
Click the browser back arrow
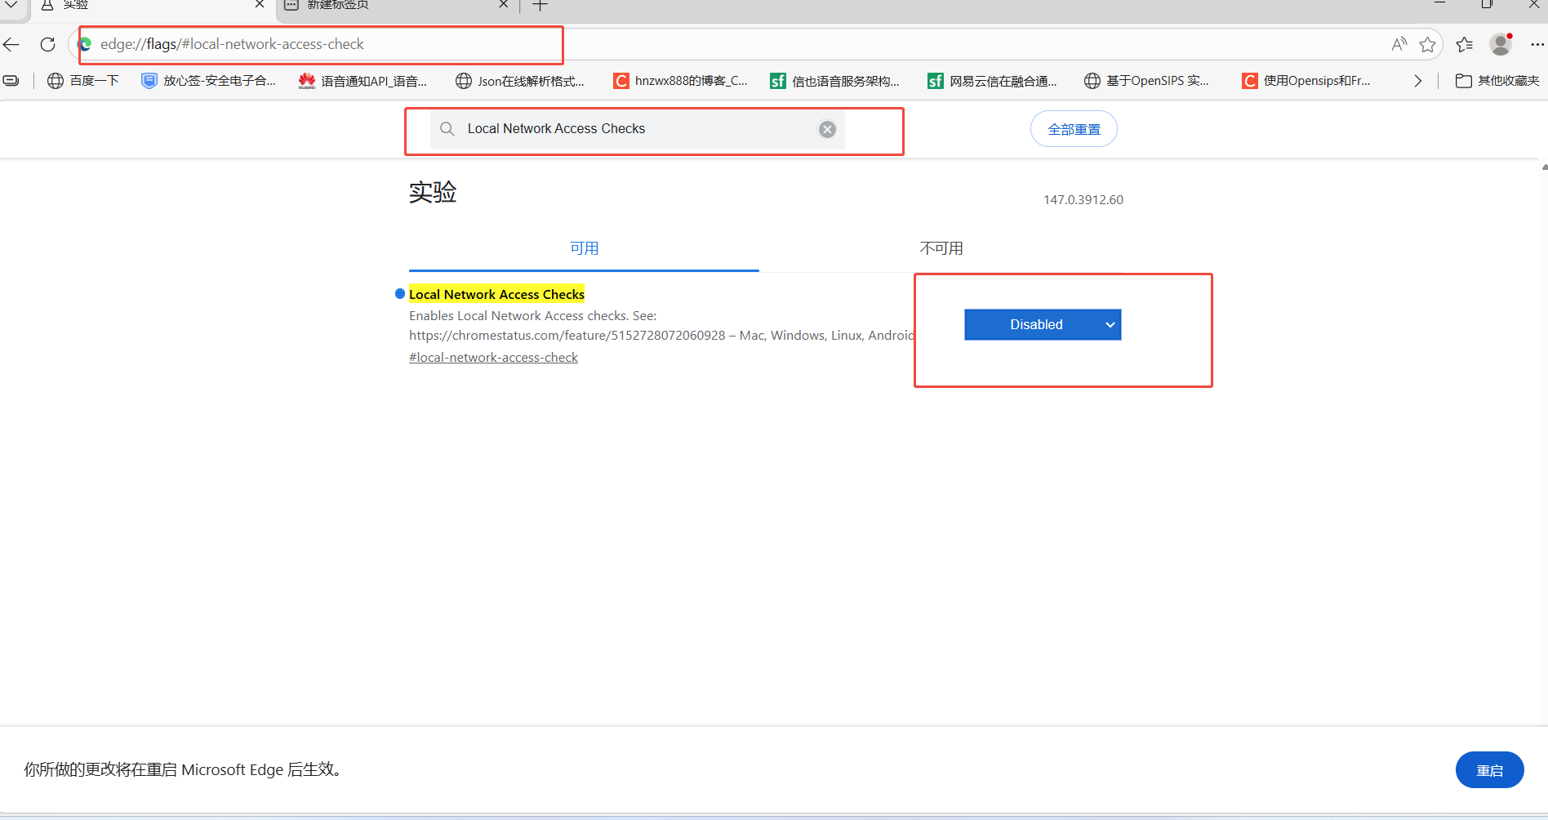(11, 44)
